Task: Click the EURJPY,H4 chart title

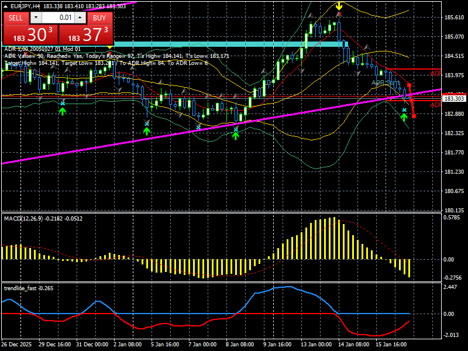Action: pos(25,6)
